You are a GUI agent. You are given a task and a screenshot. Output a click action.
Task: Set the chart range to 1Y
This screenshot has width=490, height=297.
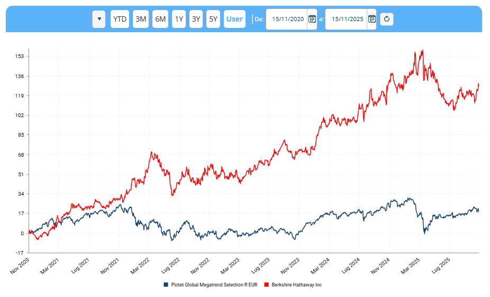pos(179,19)
